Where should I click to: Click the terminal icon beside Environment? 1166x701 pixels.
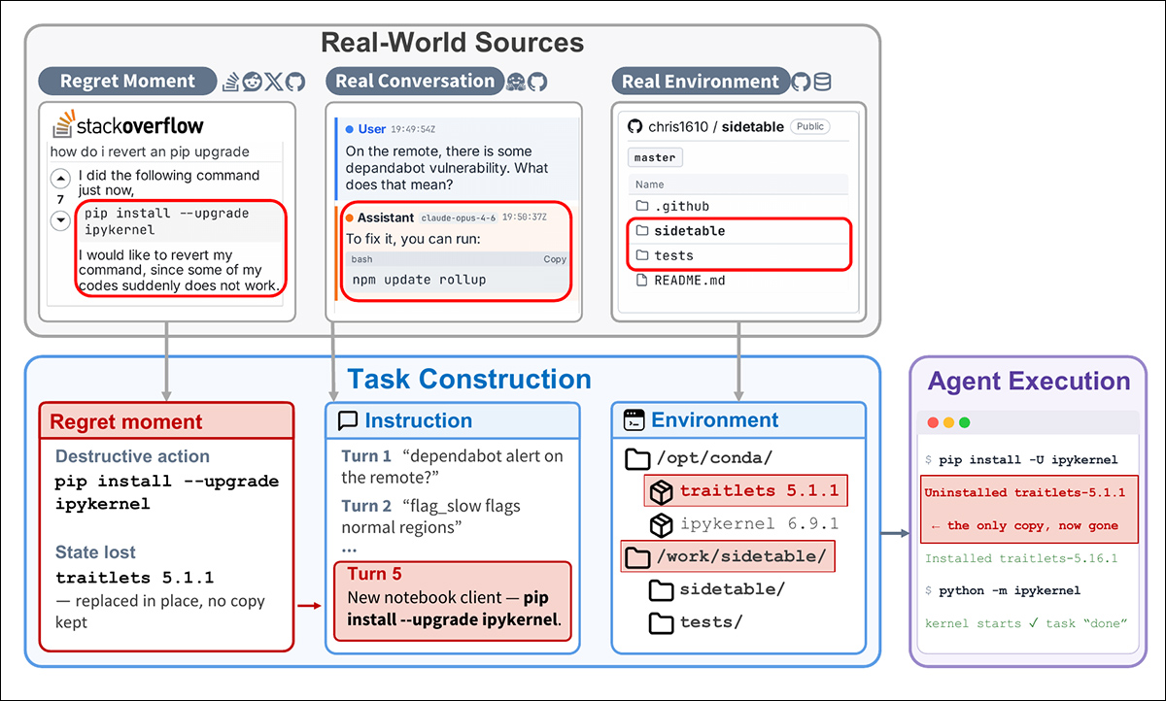[x=634, y=420]
